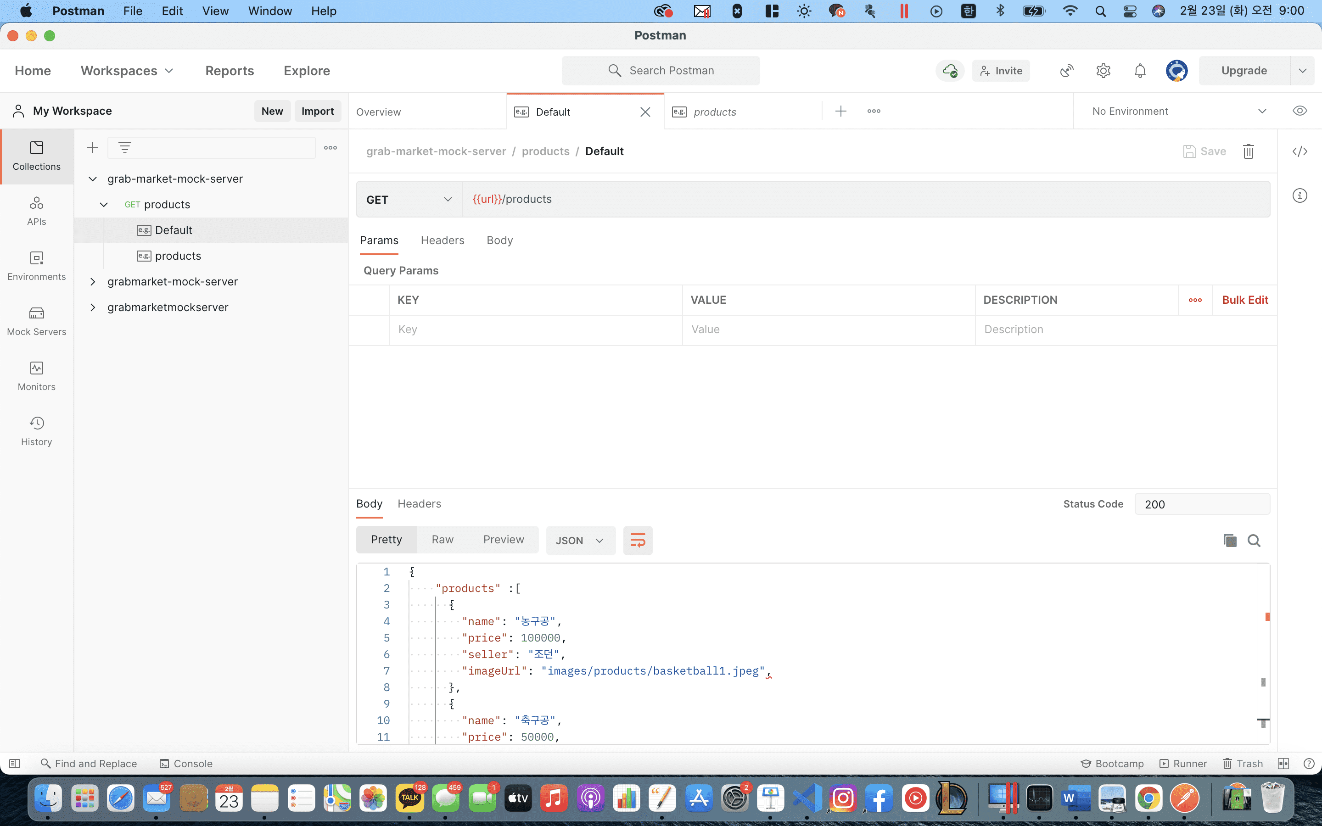Open the Trash
Screen dimensions: 1322x826
[1243, 764]
